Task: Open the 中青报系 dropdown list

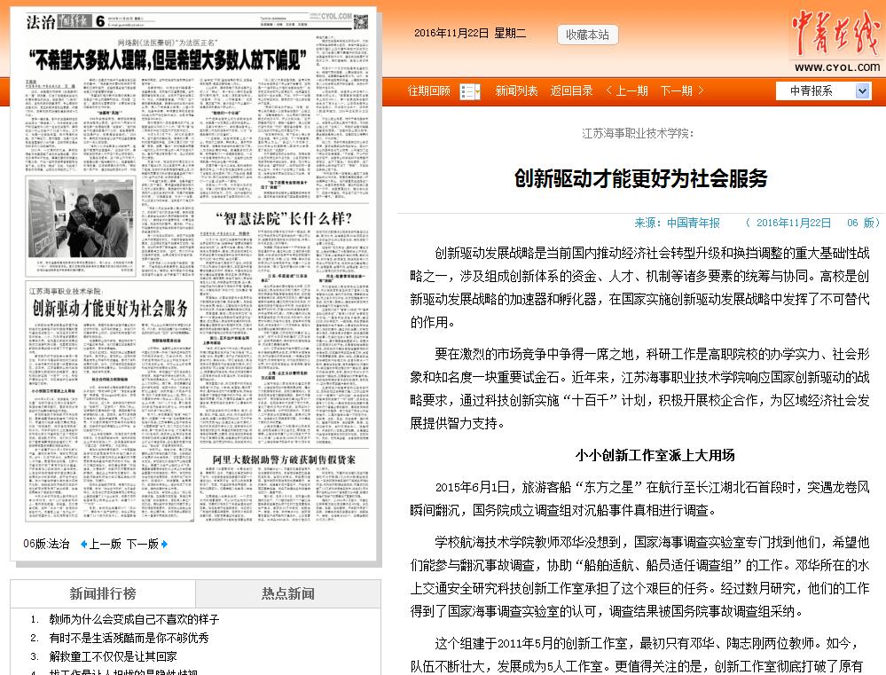Action: pyautogui.click(x=863, y=91)
